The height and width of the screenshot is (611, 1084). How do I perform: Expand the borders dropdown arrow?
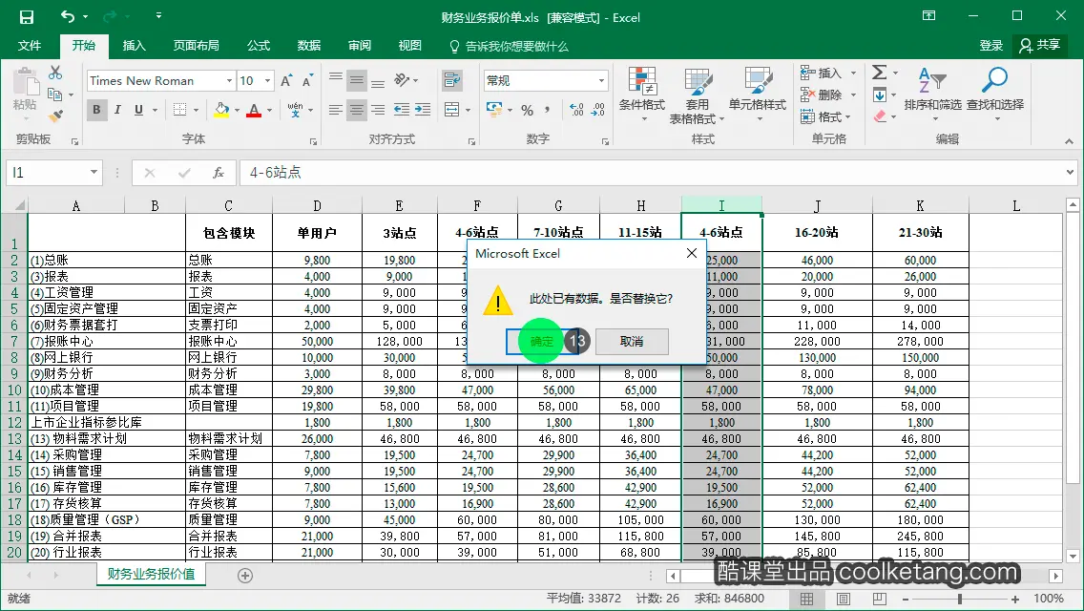(197, 110)
